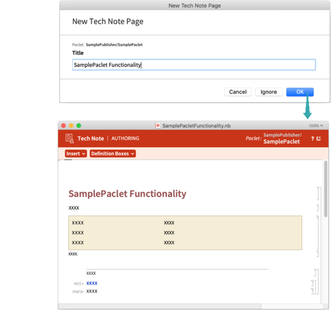The height and width of the screenshot is (311, 331).
Task: Click the Cancel button
Action: pos(238,92)
